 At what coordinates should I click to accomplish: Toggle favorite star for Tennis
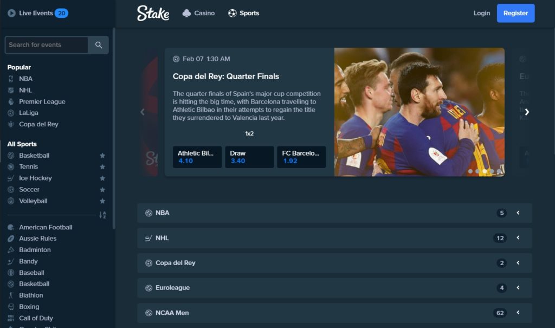pos(102,166)
